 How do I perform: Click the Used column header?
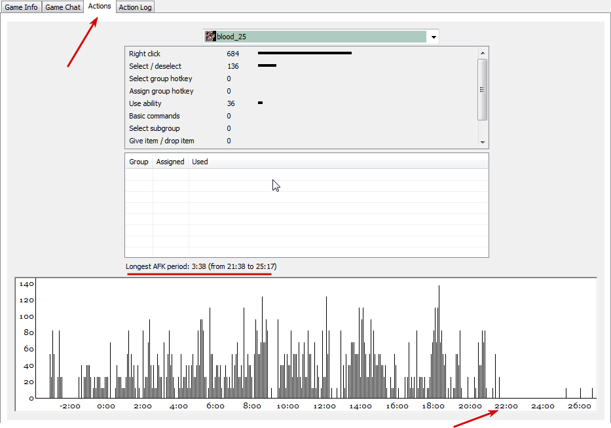click(x=338, y=162)
